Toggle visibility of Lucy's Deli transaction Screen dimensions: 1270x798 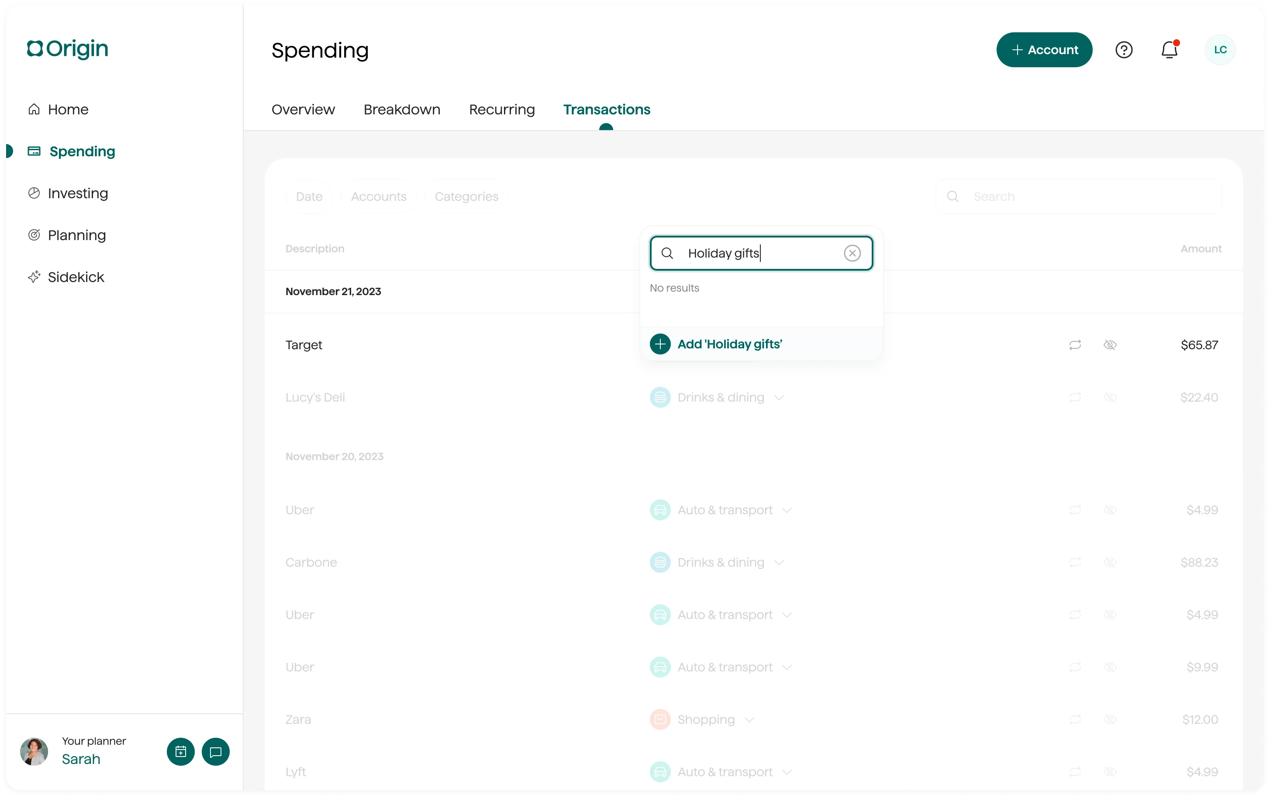1110,397
